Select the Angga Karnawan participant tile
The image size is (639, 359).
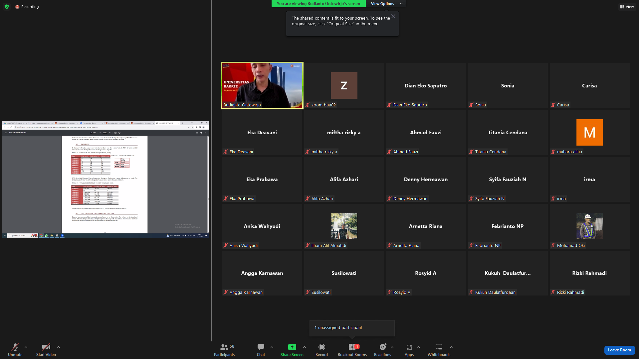pyautogui.click(x=262, y=273)
